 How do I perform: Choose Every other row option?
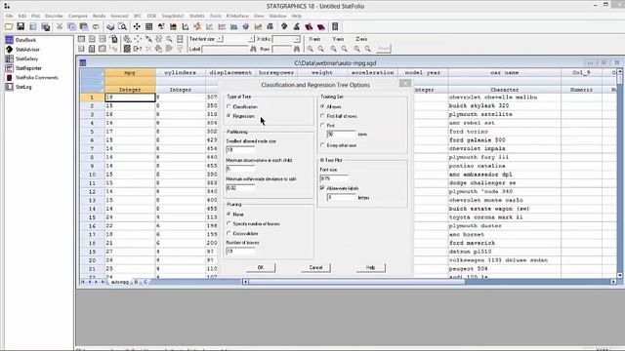[x=339, y=145]
